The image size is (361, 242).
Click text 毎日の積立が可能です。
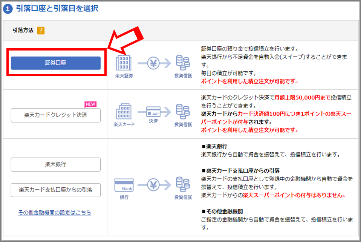click(229, 73)
